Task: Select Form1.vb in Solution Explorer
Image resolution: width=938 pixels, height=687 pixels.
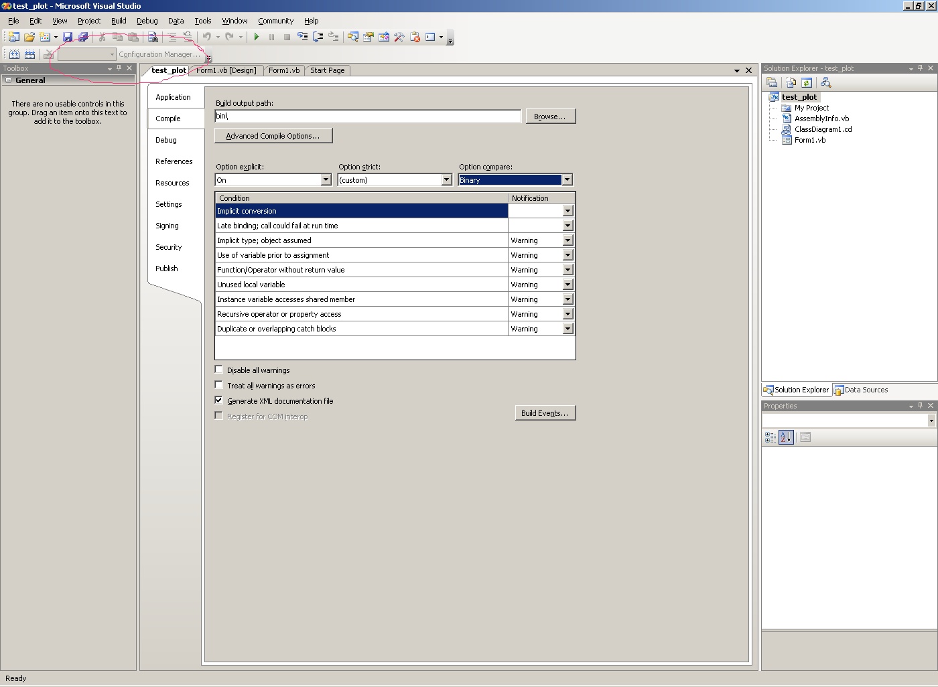Action: coord(810,140)
